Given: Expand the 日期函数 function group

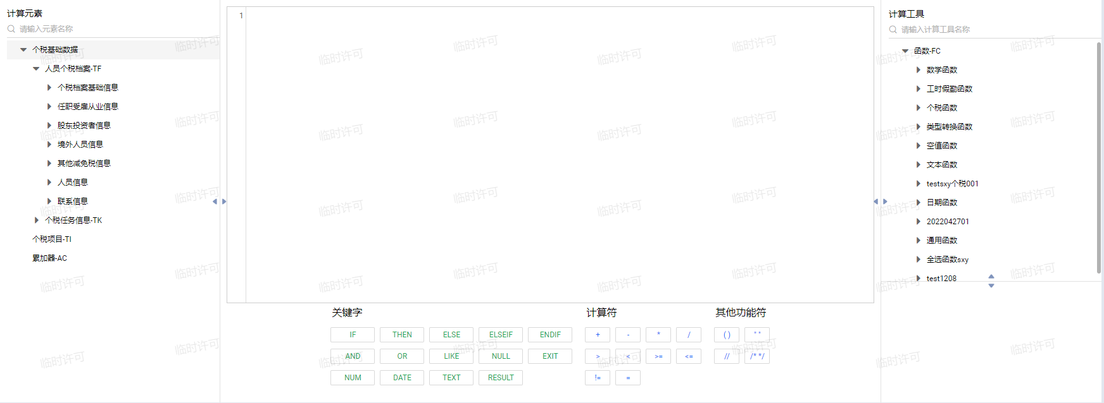Looking at the screenshot, I should [x=918, y=203].
